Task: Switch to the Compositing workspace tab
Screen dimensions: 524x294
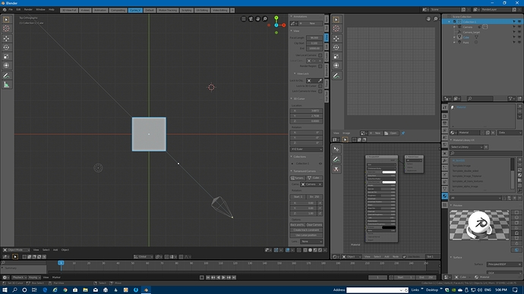Action: [x=118, y=11]
